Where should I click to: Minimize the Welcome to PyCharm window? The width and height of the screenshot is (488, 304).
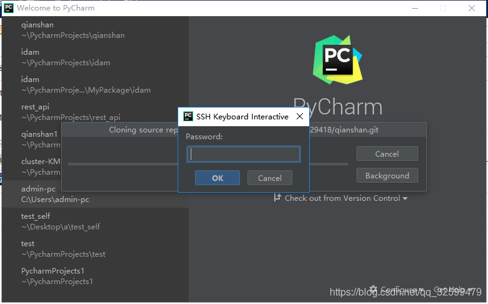[415, 8]
